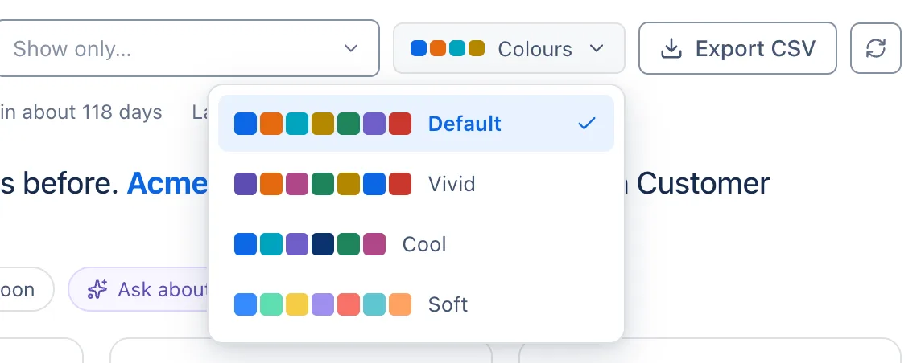Click the refresh icon button

875,49
